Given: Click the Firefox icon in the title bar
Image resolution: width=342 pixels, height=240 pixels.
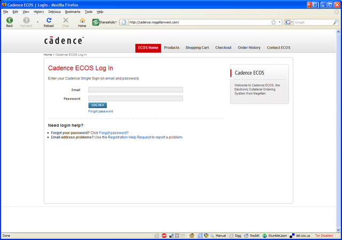Looking at the screenshot, I should click(x=4, y=5).
